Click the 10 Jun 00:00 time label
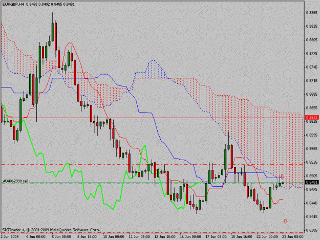320x240 pixels. tap(114, 237)
